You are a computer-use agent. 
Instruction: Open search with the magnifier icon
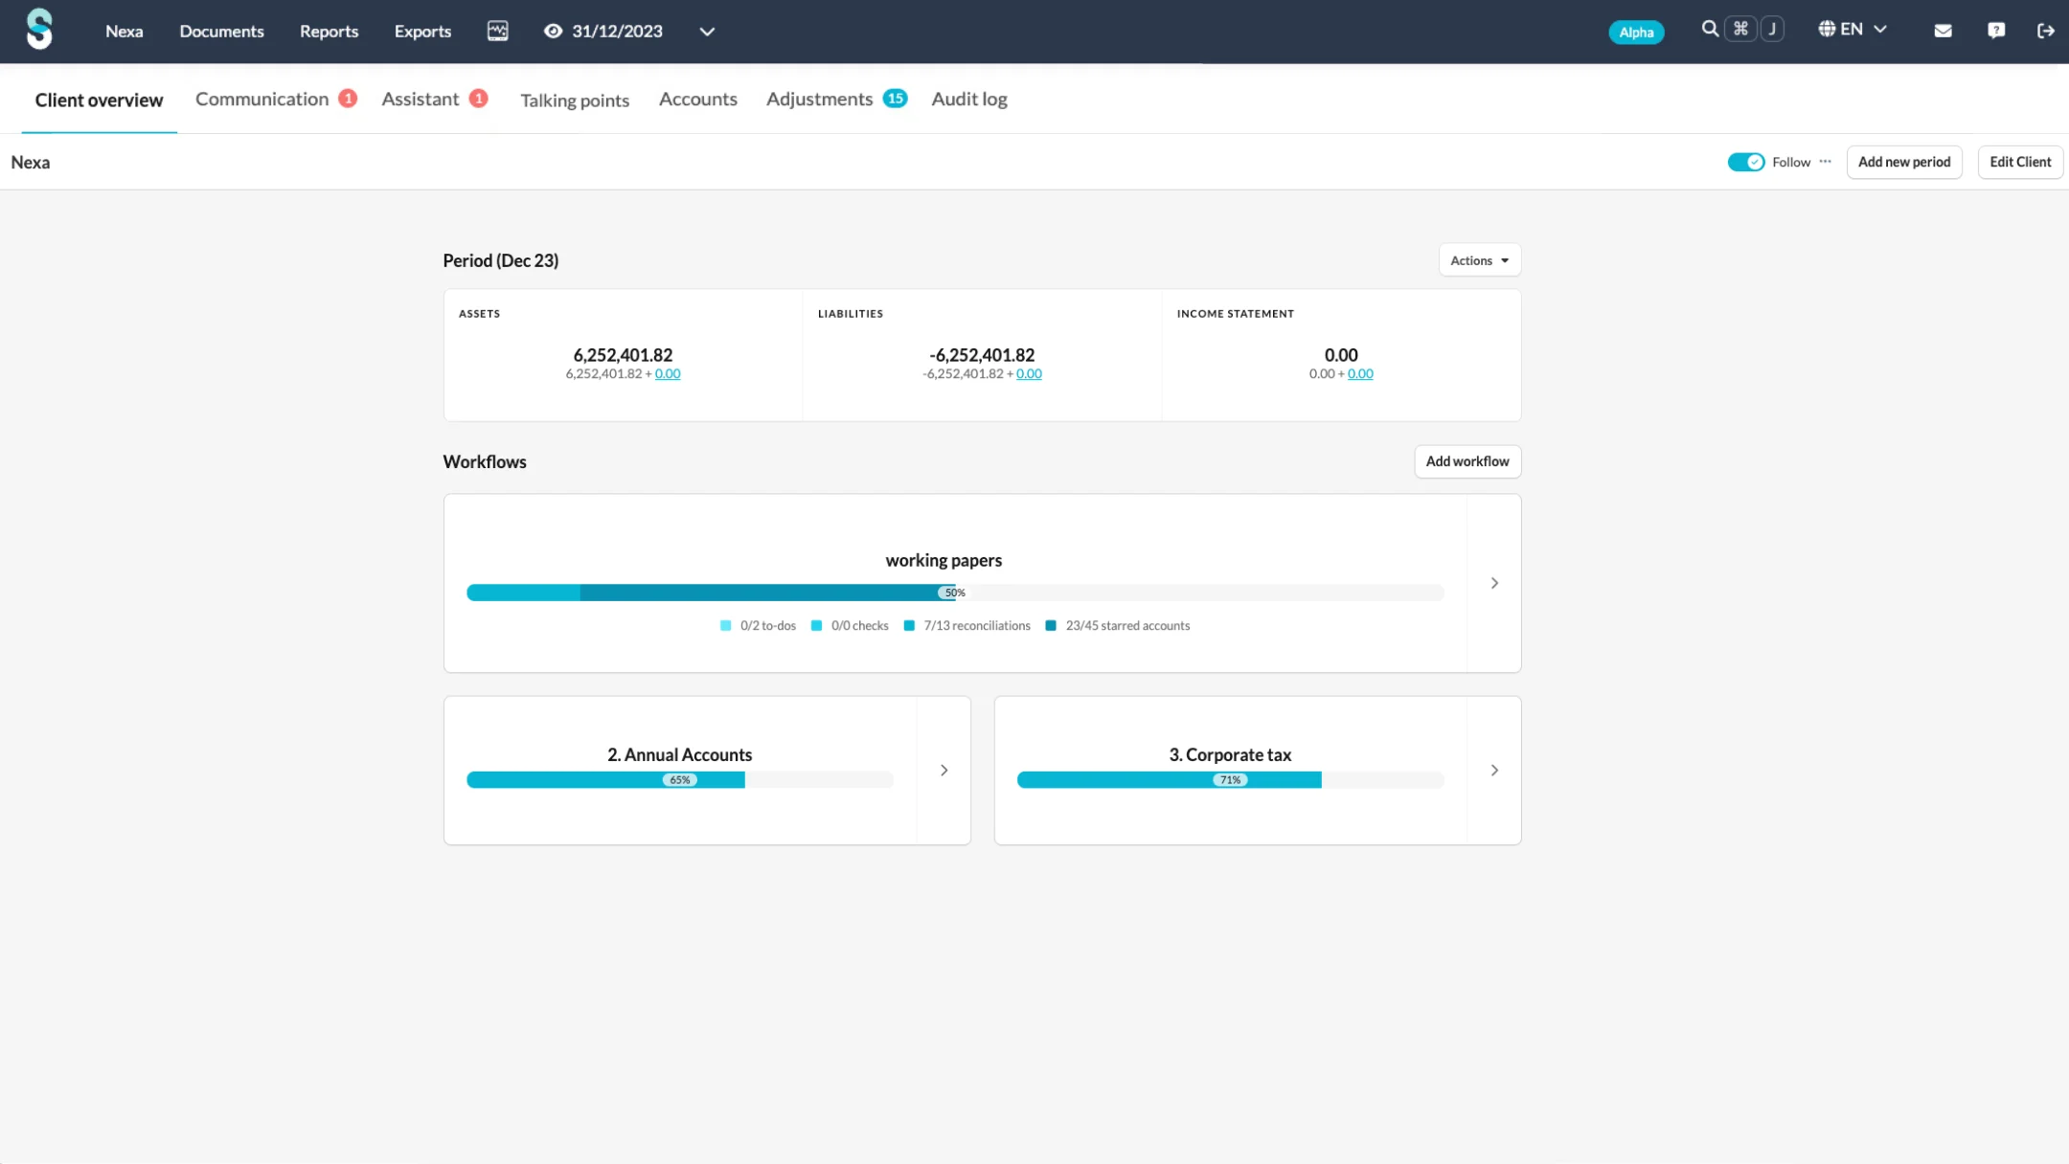tap(1710, 29)
